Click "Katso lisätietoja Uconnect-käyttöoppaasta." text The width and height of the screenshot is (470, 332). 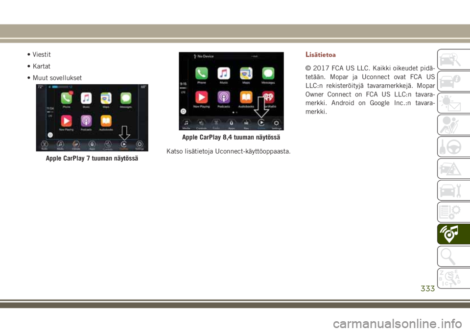pyautogui.click(x=229, y=151)
